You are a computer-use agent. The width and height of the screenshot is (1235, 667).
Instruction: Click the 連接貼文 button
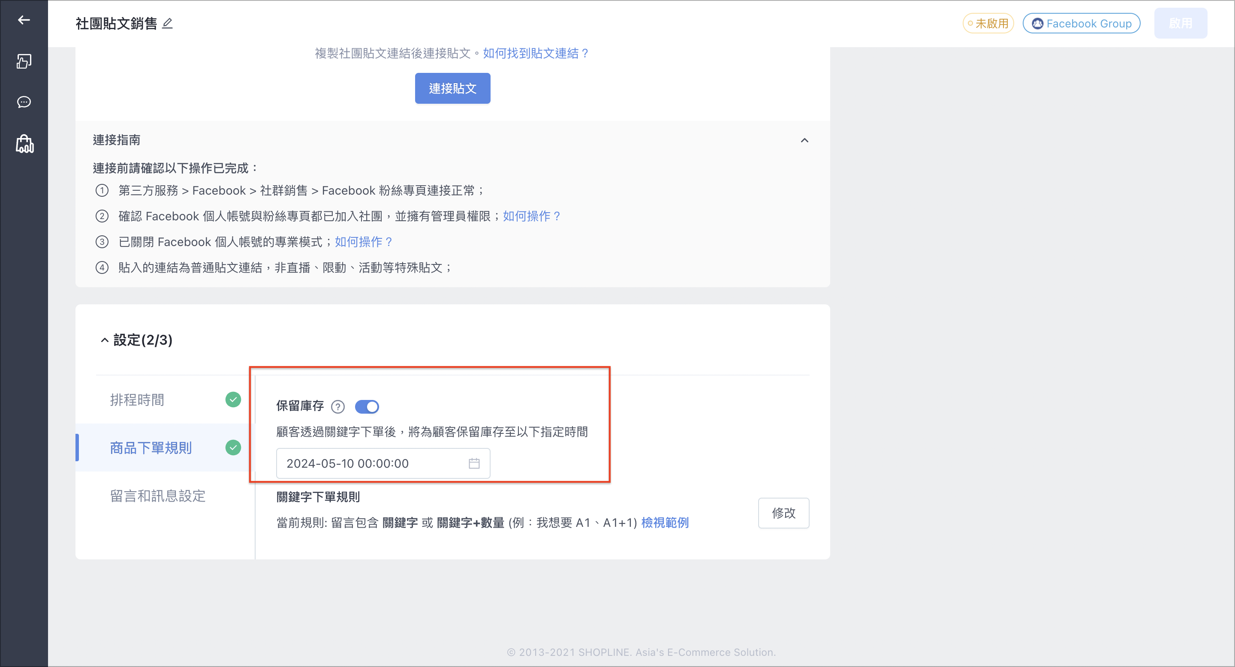[452, 88]
